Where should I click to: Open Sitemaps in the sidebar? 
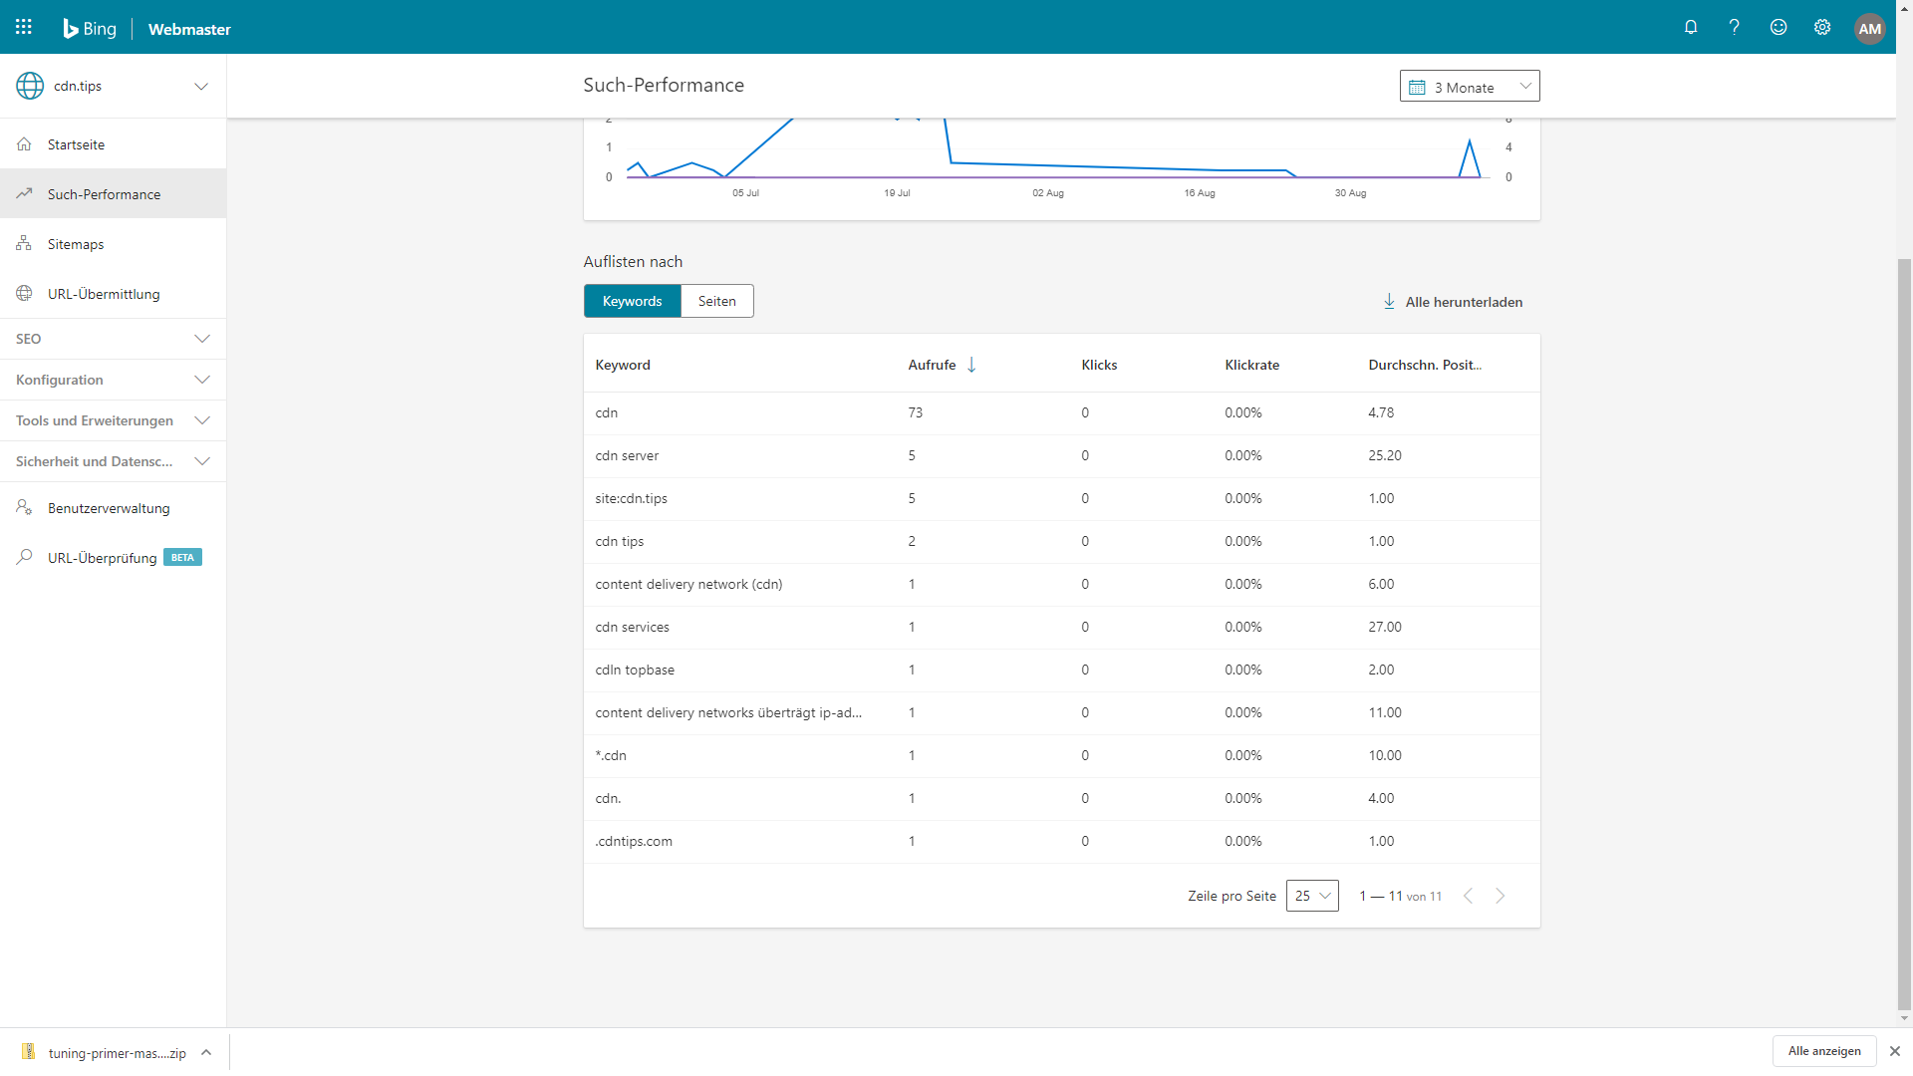pyautogui.click(x=76, y=244)
